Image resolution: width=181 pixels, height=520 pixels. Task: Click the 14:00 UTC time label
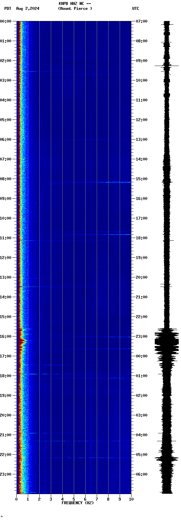(x=142, y=159)
